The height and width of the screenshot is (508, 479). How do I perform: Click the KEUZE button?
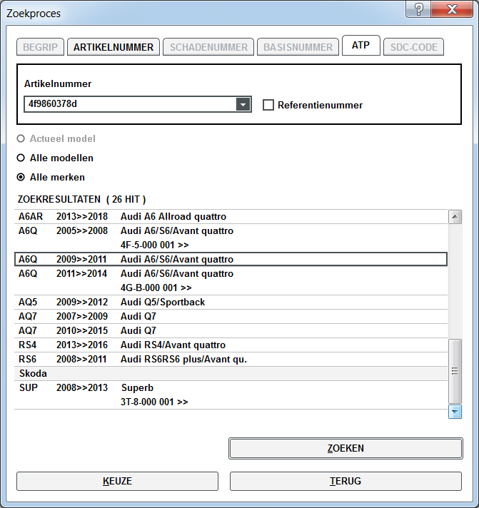point(117,481)
